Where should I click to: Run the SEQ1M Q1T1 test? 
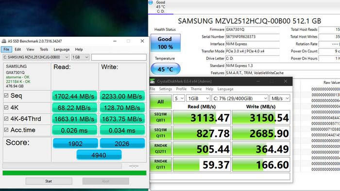[x=160, y=133]
